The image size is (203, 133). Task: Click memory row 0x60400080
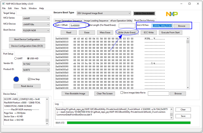[110, 63]
